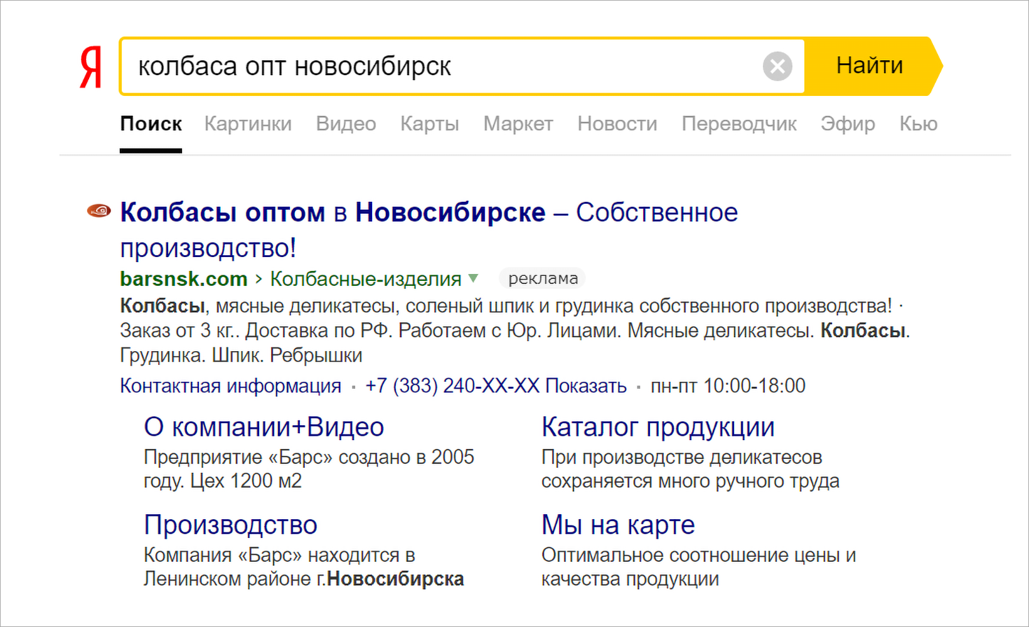The height and width of the screenshot is (627, 1029).
Task: Click the barsnsk.com favicon icon
Action: click(x=99, y=211)
